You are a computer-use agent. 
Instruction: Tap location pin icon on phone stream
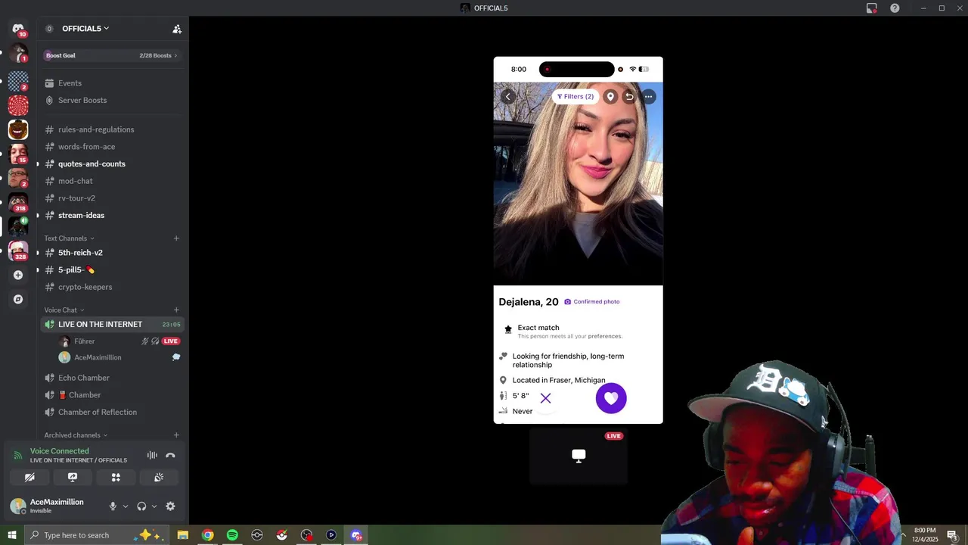610,97
